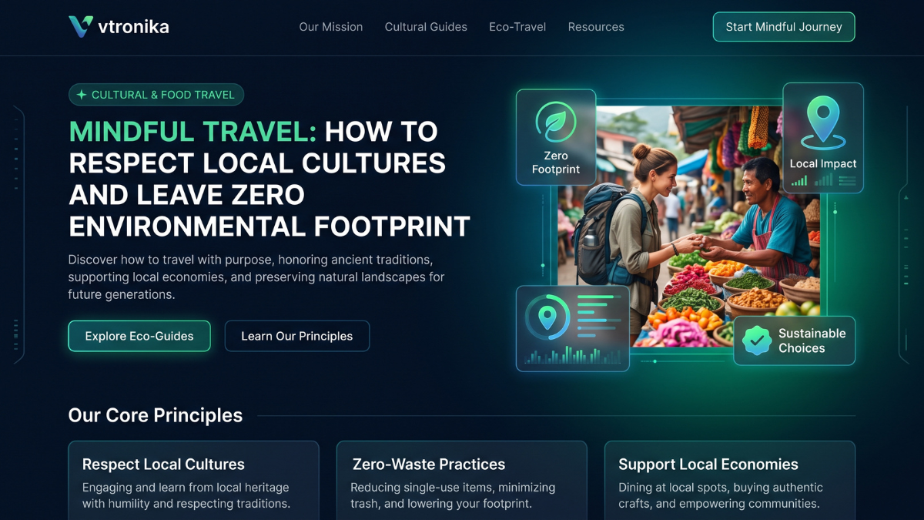The width and height of the screenshot is (924, 520).
Task: Click the Explore Eco-Guides button
Action: [139, 336]
